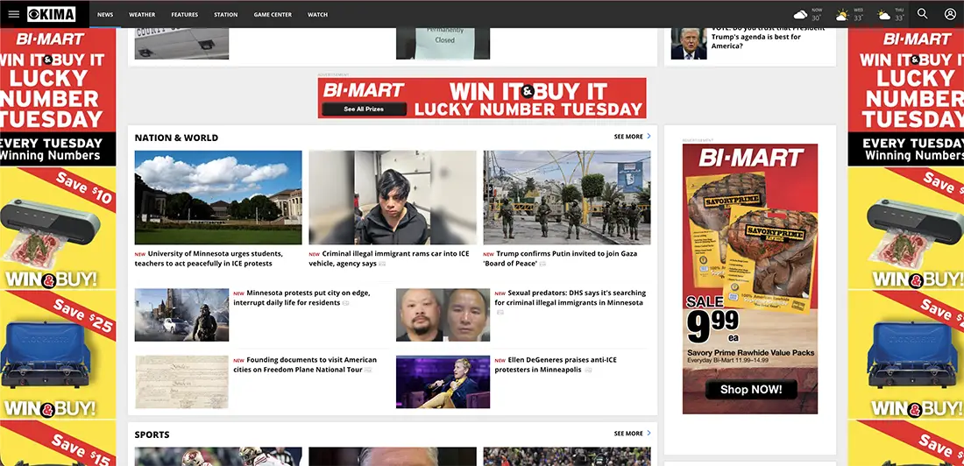This screenshot has width=964, height=466.
Task: Open Minnesota protests put city on edge headline
Action: pos(301,298)
